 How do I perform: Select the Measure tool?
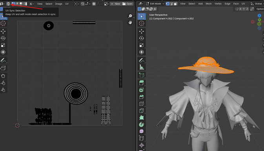click(142, 67)
